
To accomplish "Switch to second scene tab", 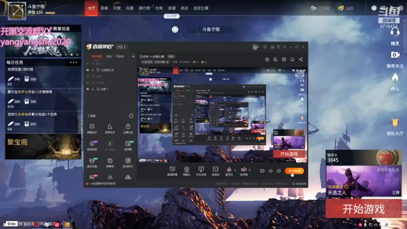I will (x=109, y=56).
